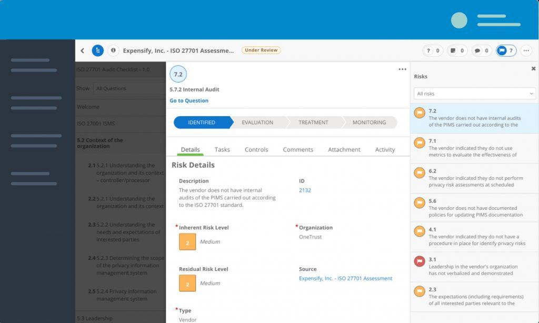The height and width of the screenshot is (323, 539).
Task: Switch to the Controls tab
Action: (256, 149)
